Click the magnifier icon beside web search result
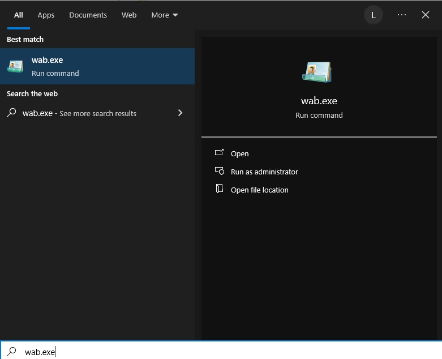 coord(11,113)
